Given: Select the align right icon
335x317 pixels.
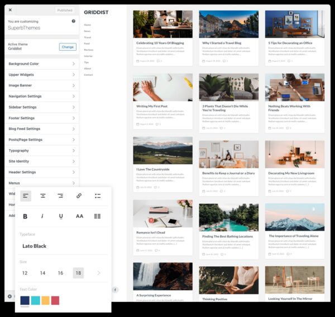Looking at the screenshot, I should [60, 196].
